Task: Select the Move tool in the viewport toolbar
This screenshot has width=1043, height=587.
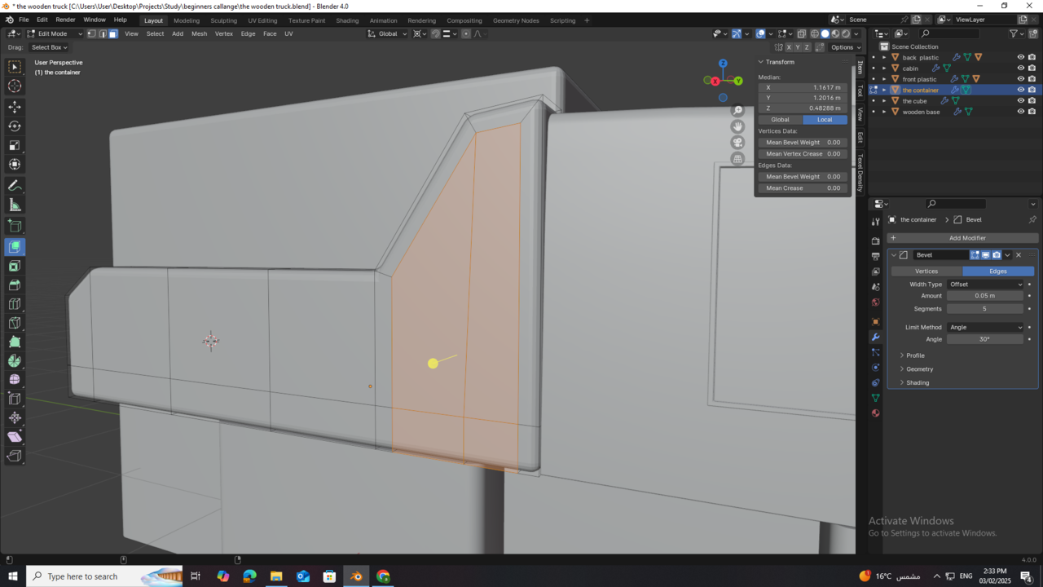Action: click(x=15, y=107)
